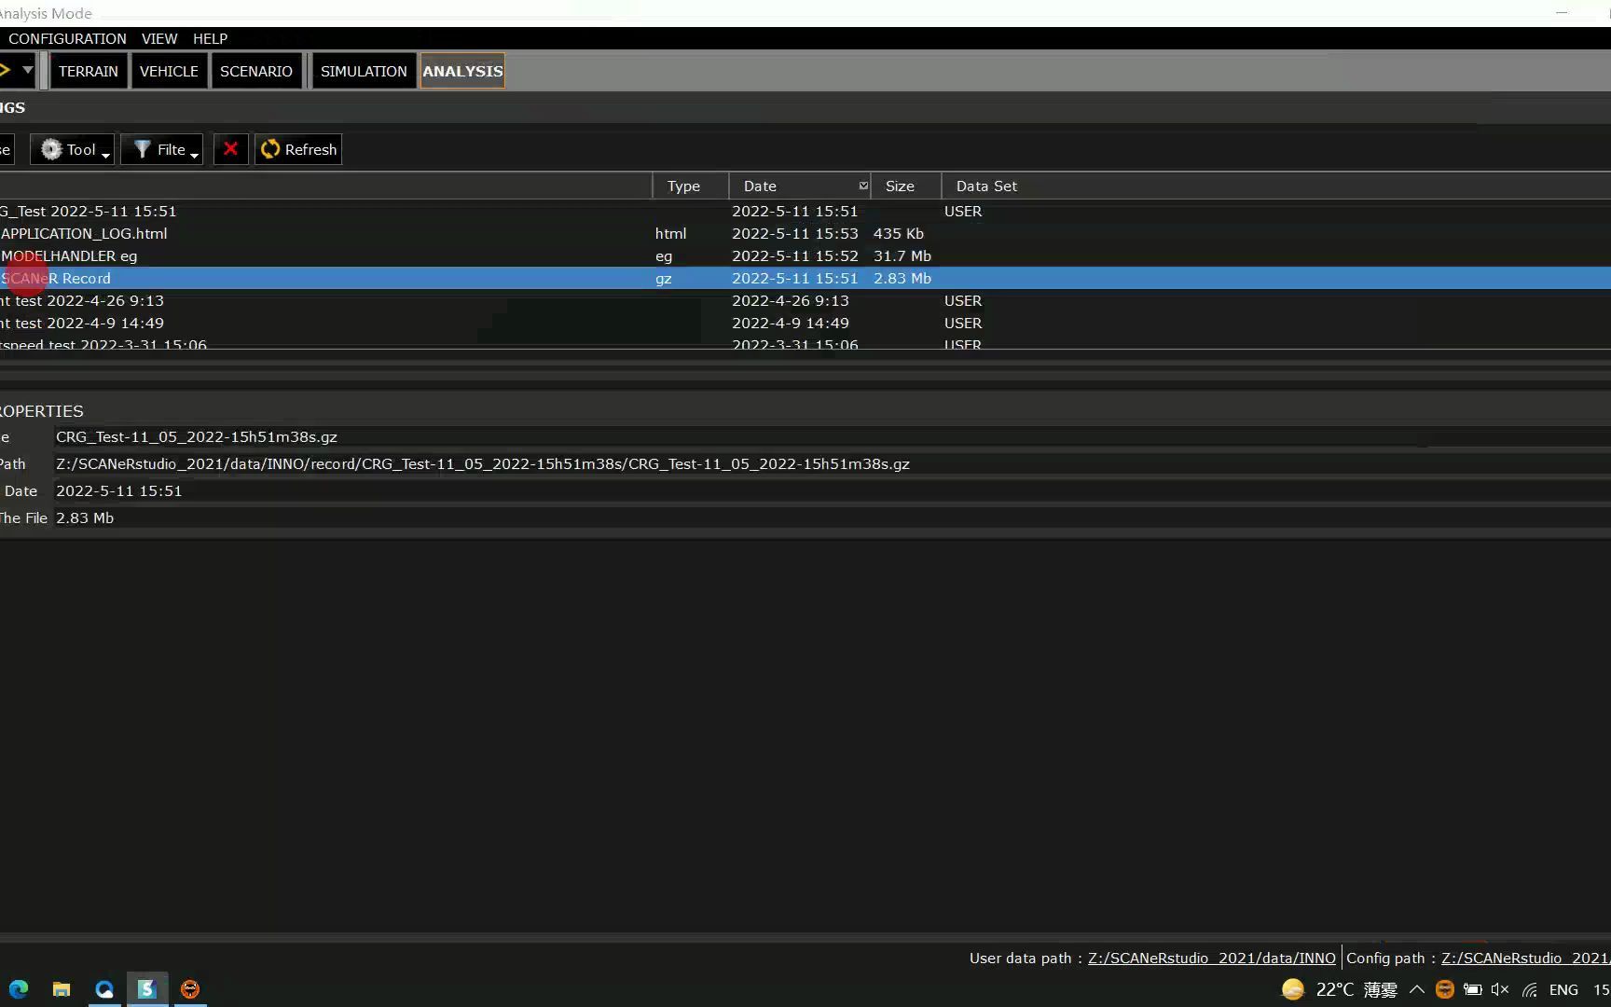
Task: Mute or unmute via the volume icon
Action: point(1499,989)
